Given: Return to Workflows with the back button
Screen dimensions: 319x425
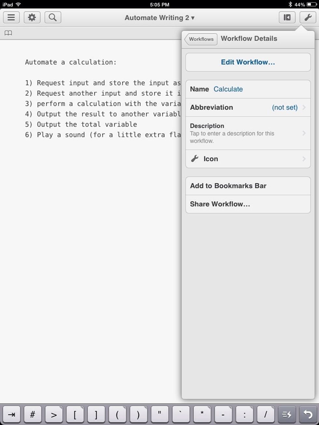Looking at the screenshot, I should coord(201,39).
